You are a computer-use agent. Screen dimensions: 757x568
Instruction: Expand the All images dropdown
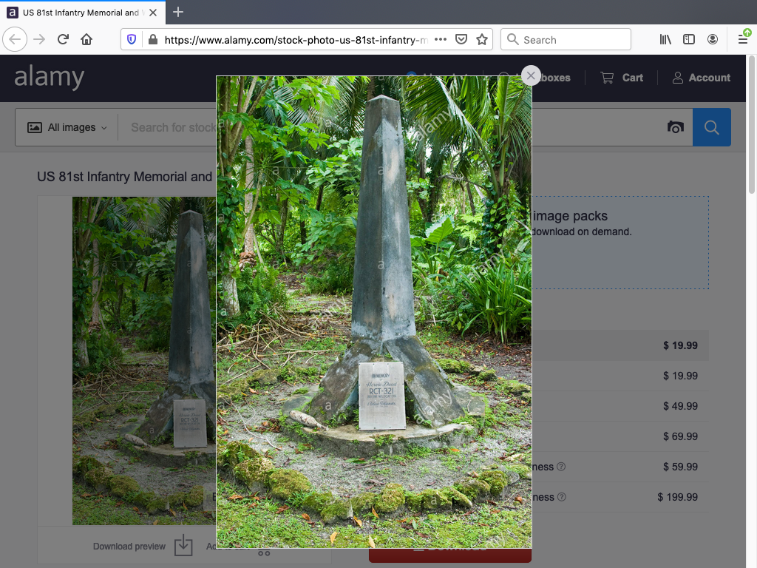[x=67, y=127]
